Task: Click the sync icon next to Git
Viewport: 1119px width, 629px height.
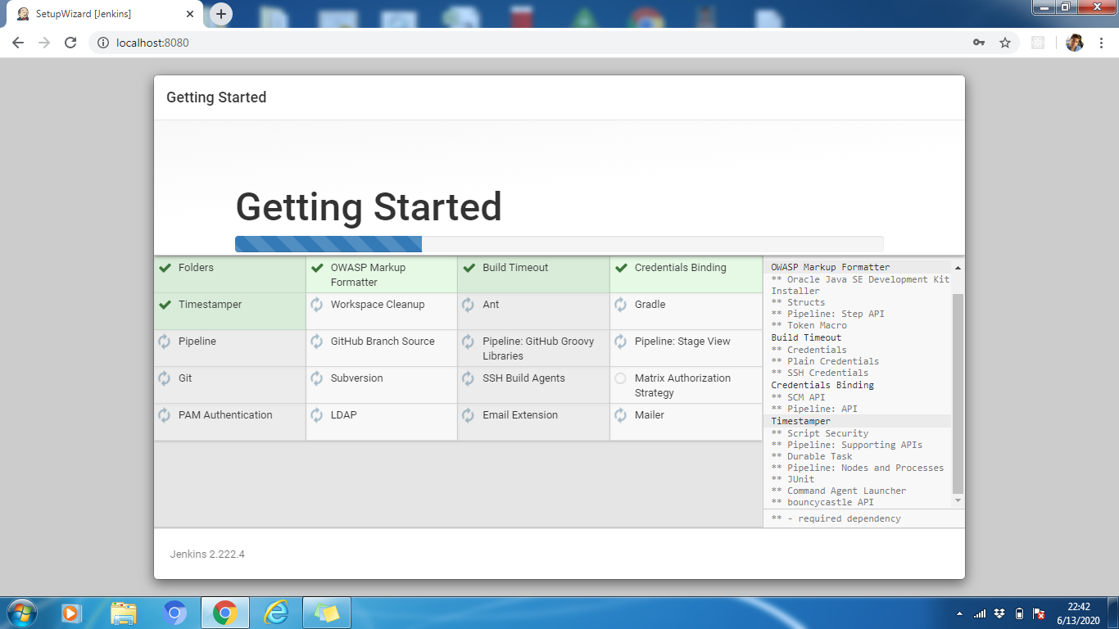Action: point(165,378)
